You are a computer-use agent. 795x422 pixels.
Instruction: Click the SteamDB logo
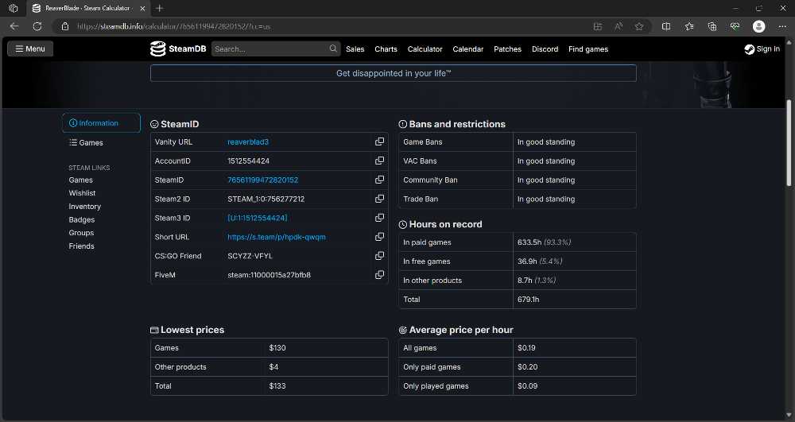tap(178, 48)
